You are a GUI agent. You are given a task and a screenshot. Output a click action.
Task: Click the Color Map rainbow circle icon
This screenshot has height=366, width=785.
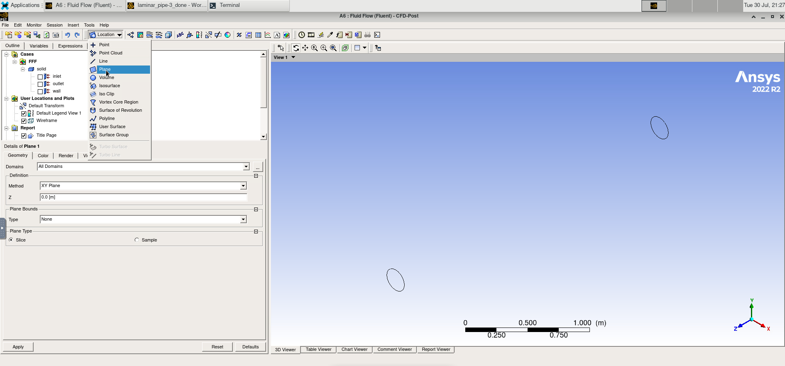(x=228, y=35)
